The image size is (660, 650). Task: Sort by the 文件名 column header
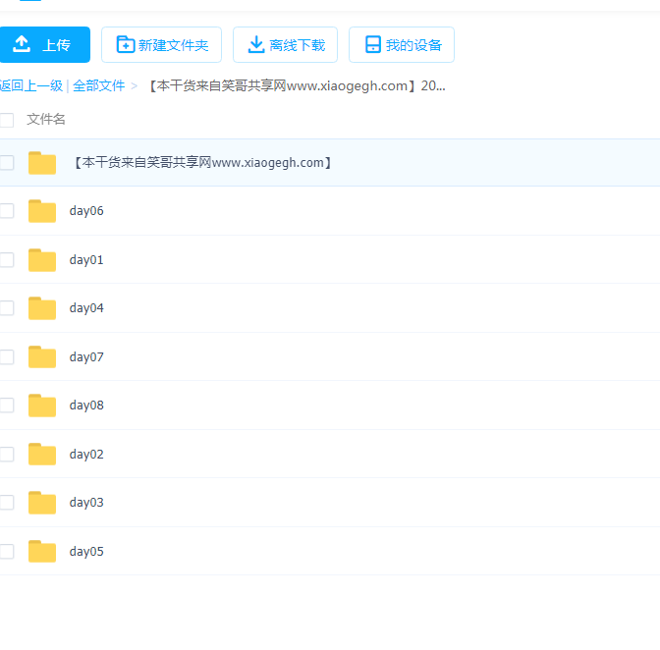46,120
